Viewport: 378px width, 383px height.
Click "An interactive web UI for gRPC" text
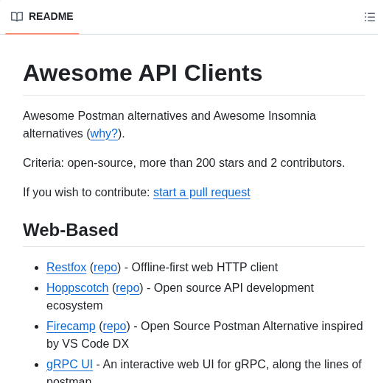point(186,365)
